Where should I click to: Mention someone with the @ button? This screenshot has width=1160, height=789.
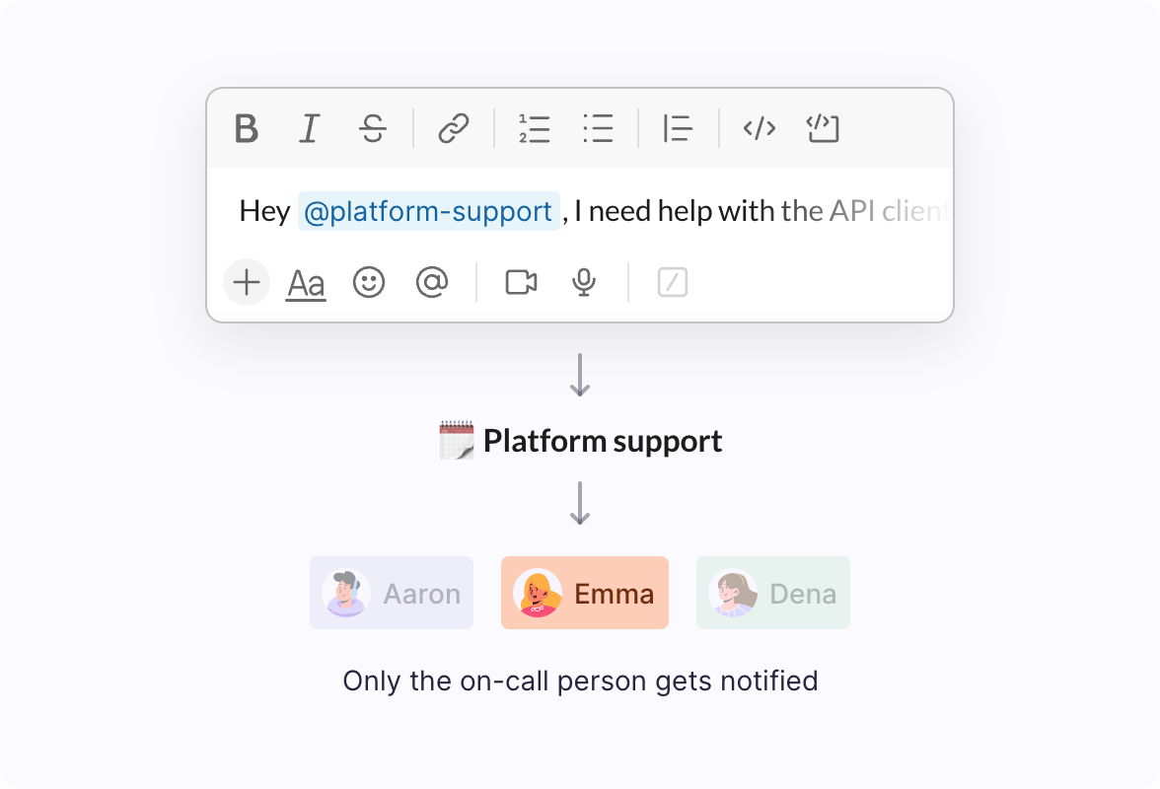(x=431, y=283)
